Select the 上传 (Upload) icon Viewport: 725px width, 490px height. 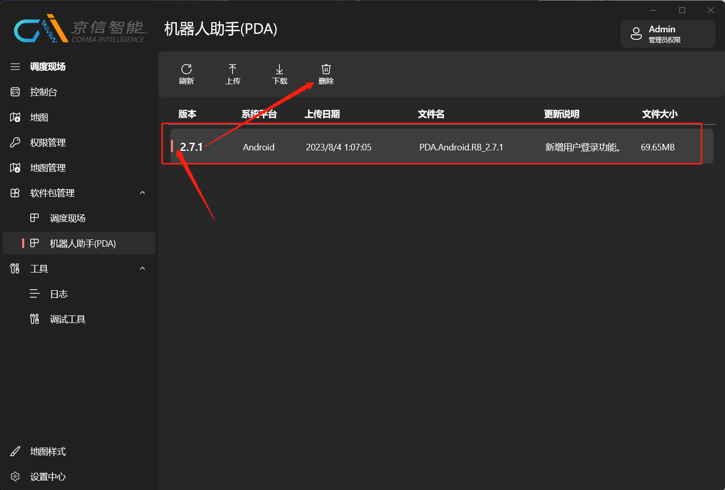(x=233, y=74)
